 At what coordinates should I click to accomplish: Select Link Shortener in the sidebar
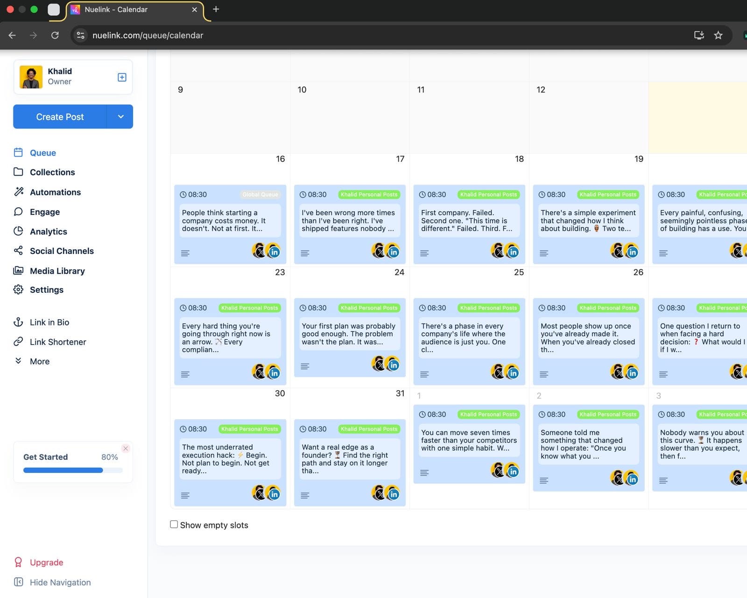tap(58, 342)
